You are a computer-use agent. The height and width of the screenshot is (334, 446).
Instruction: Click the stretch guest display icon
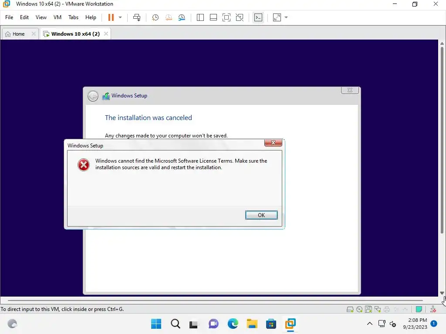click(x=277, y=17)
